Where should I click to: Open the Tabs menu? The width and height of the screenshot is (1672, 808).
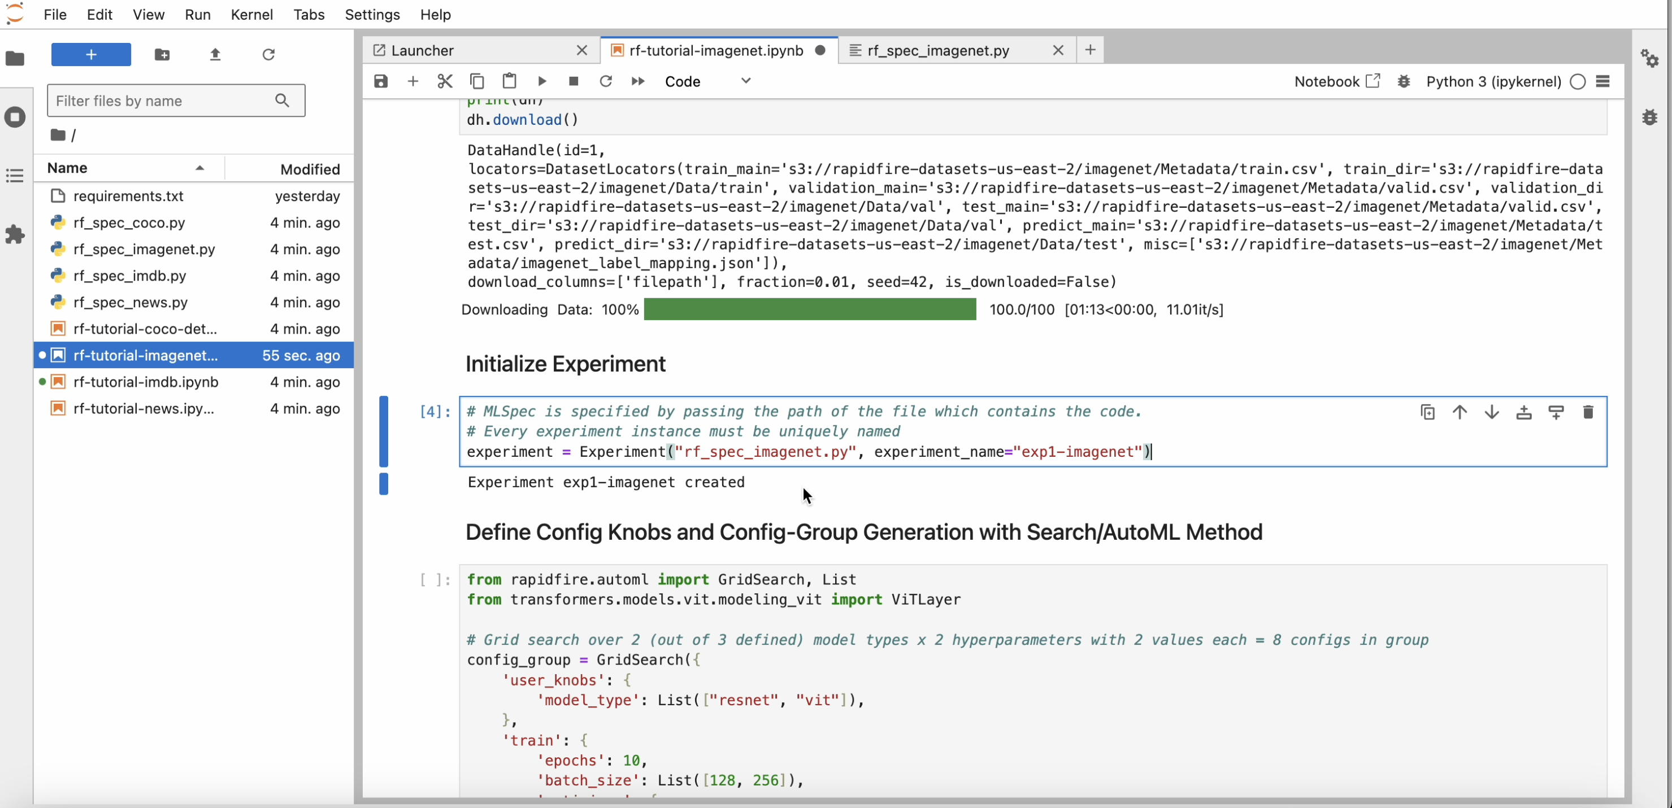point(309,14)
